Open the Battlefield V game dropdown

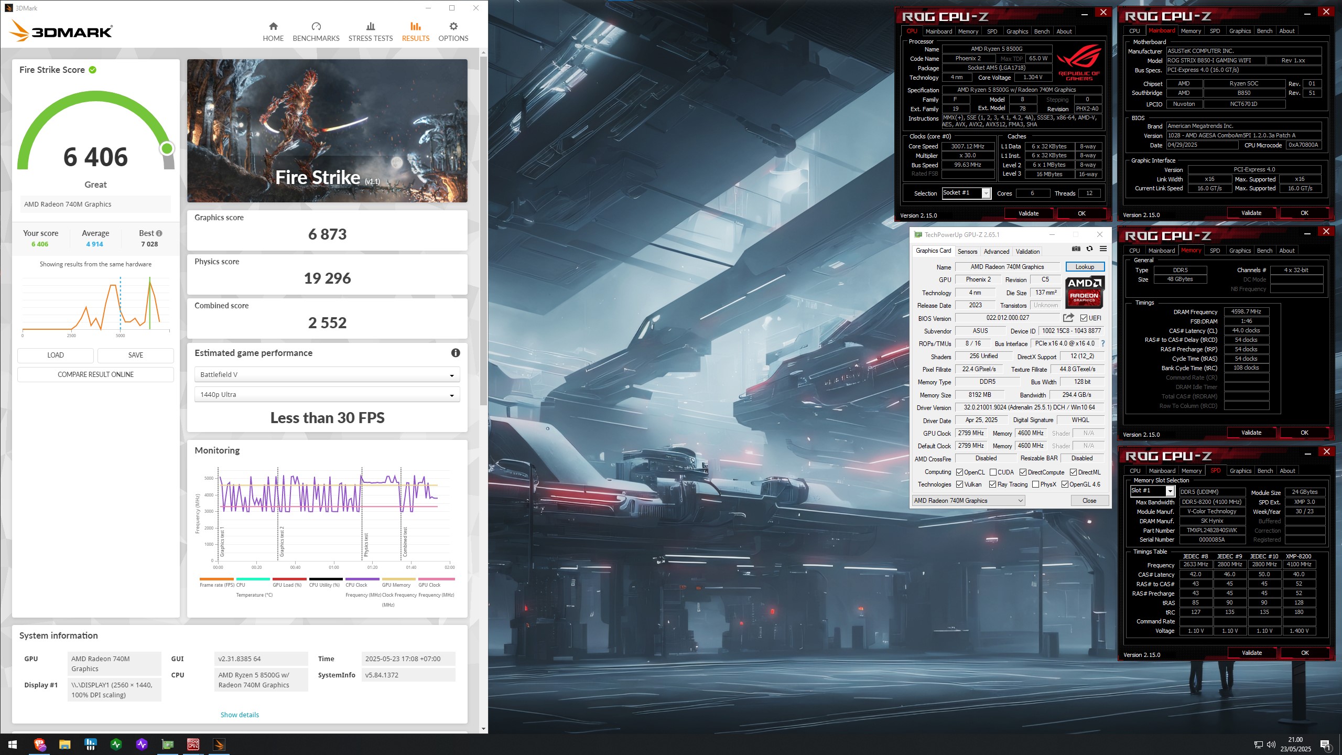[327, 374]
